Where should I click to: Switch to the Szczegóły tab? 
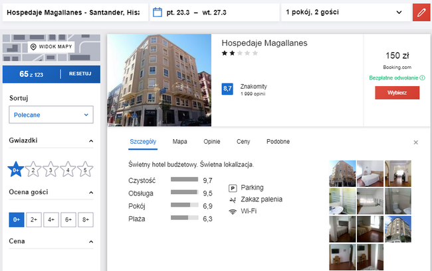click(143, 142)
